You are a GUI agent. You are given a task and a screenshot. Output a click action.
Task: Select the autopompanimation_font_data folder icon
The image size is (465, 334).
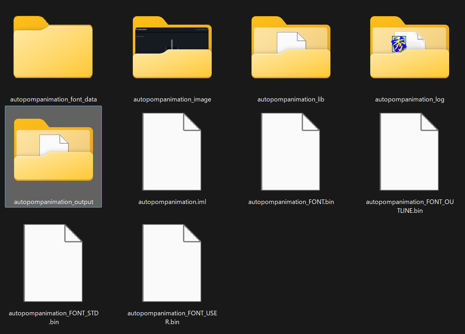(x=53, y=47)
